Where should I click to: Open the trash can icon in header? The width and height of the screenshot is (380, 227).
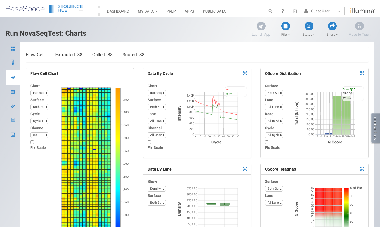click(295, 11)
